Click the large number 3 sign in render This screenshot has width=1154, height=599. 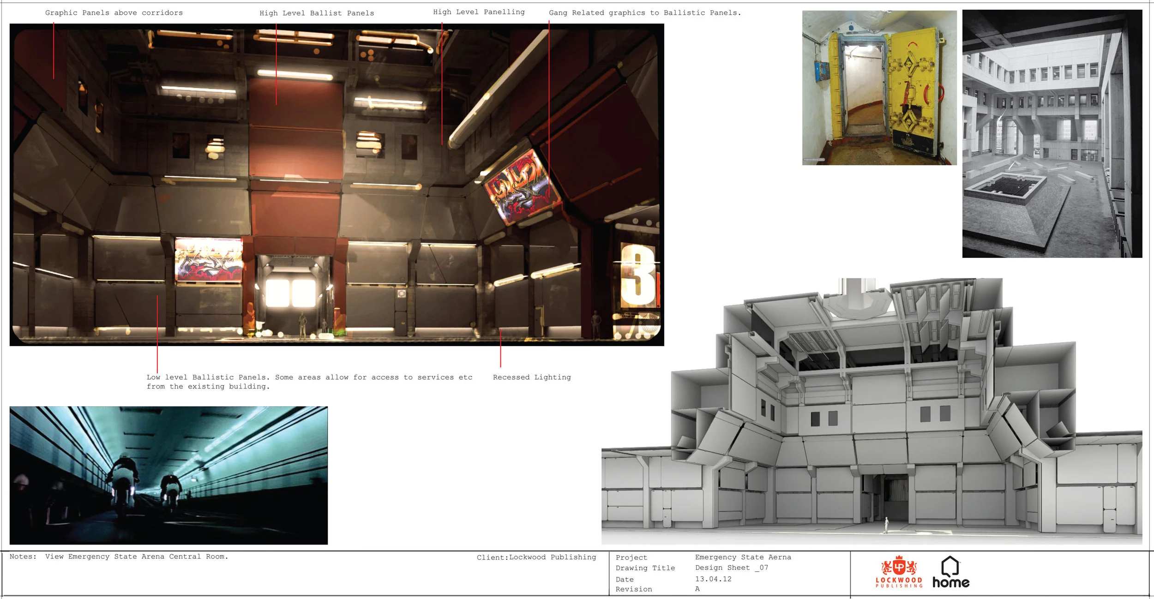click(638, 276)
